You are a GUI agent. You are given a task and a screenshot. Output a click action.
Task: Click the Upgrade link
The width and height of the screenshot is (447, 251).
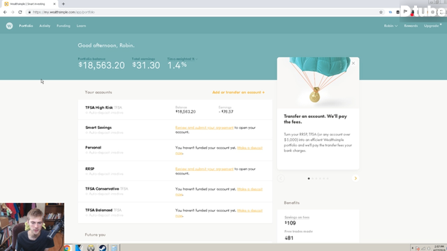[x=432, y=26]
